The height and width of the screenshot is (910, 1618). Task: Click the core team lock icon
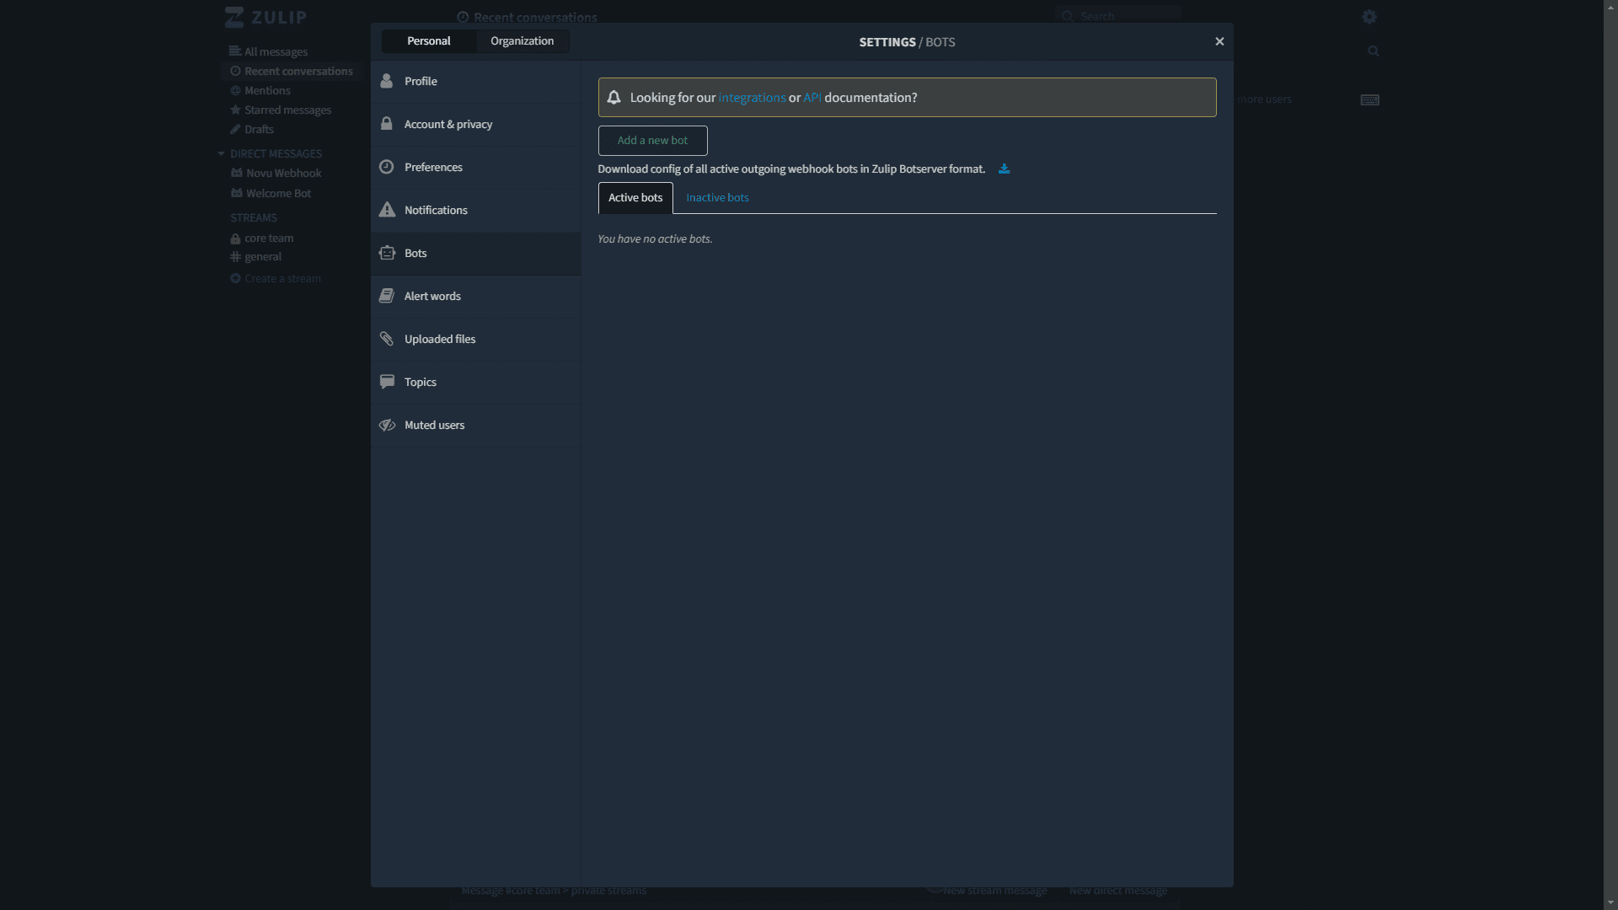tap(235, 238)
